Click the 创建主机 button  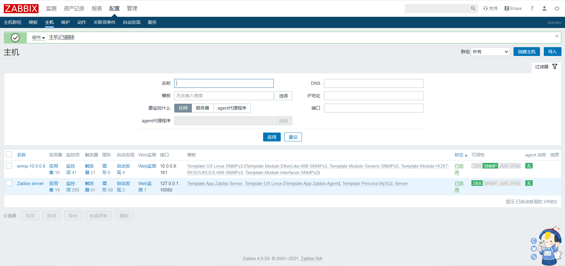(526, 52)
